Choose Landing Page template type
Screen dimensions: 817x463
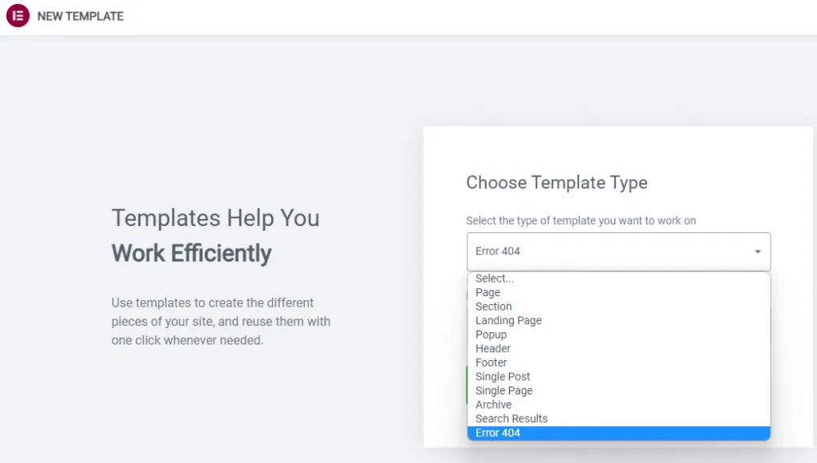508,320
